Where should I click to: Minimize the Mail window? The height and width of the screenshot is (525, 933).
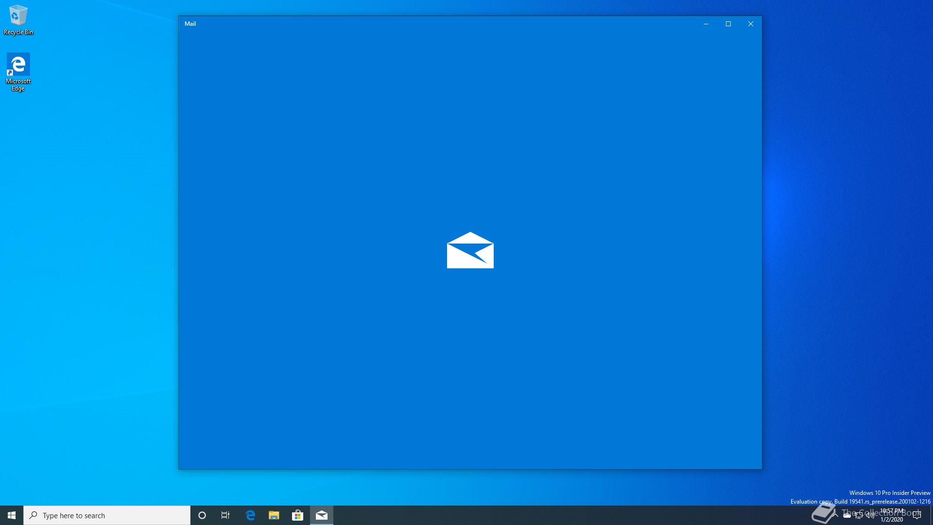(706, 24)
